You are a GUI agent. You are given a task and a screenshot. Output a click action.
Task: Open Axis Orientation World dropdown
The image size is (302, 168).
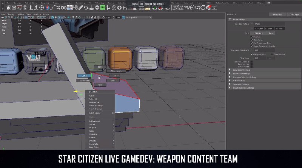click(x=269, y=24)
